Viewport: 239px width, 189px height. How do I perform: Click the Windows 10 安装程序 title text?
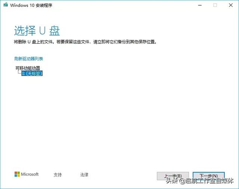[x=31, y=5]
